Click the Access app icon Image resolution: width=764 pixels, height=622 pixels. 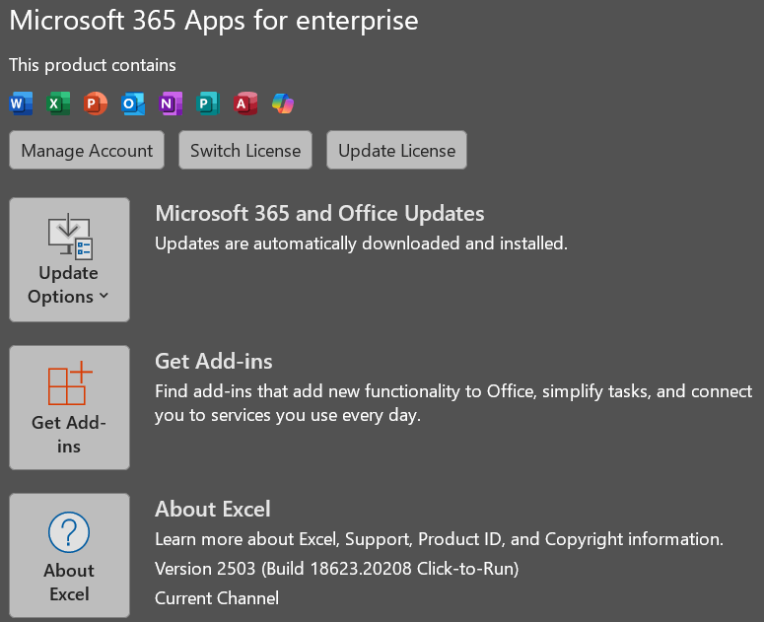click(x=245, y=104)
